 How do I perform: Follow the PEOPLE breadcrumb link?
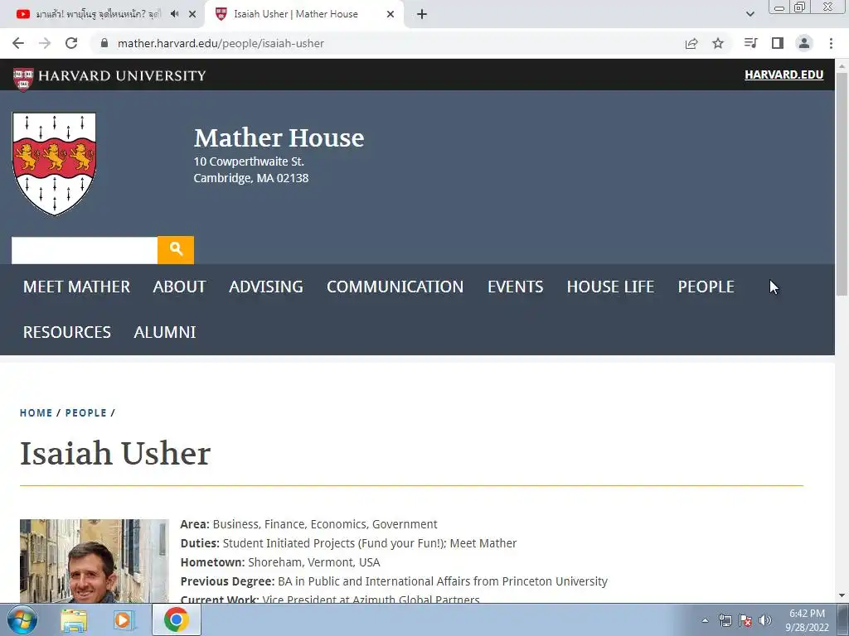85,413
